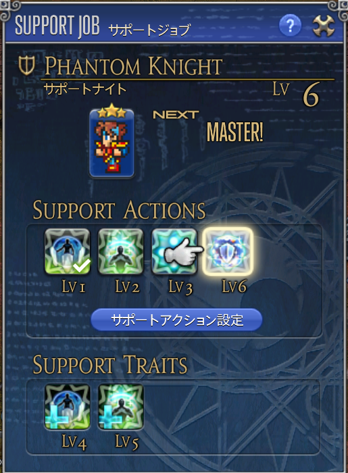Select the Lv3 support action icon
Viewport: 348px width, 473px height.
[174, 251]
